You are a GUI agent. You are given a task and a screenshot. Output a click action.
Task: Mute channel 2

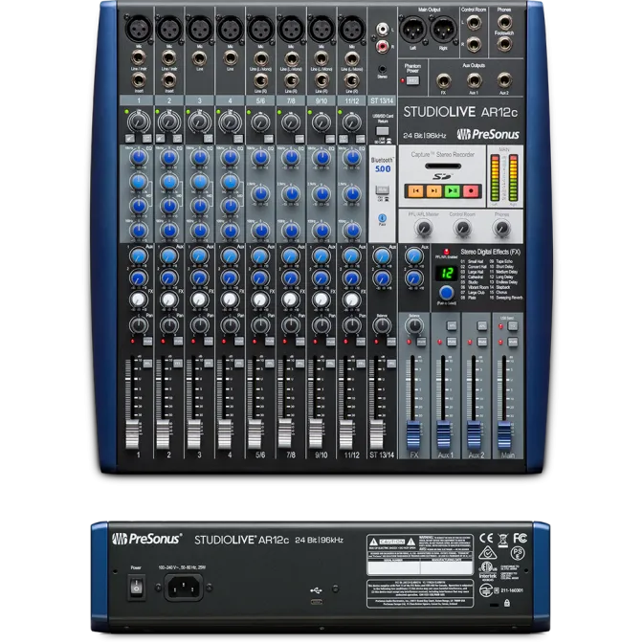click(x=178, y=342)
